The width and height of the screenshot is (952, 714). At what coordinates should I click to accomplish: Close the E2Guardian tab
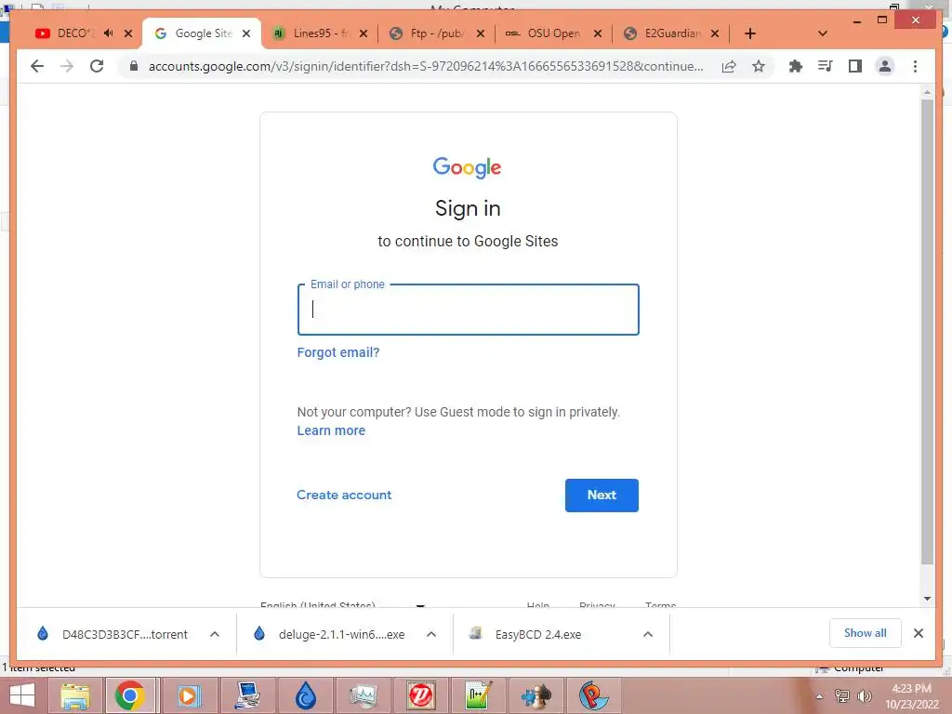click(x=715, y=33)
